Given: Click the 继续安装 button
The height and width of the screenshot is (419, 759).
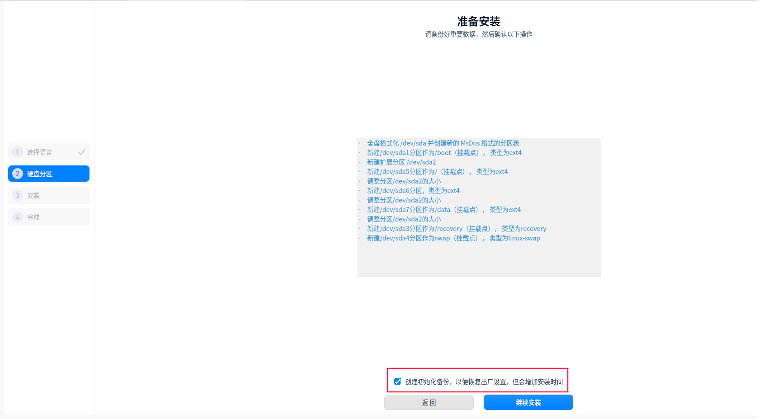Looking at the screenshot, I should pyautogui.click(x=528, y=402).
